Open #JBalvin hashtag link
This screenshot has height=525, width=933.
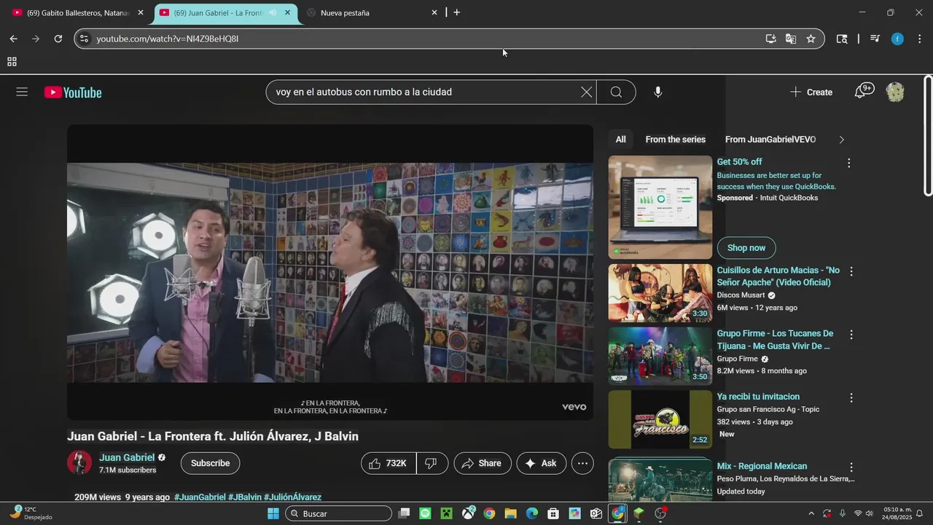[245, 497]
